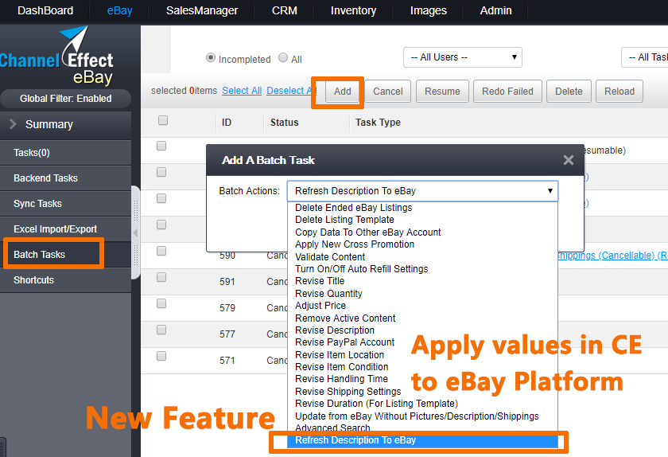The image size is (668, 457).
Task: Open Batch Tasks in the sidebar
Action: tap(65, 255)
